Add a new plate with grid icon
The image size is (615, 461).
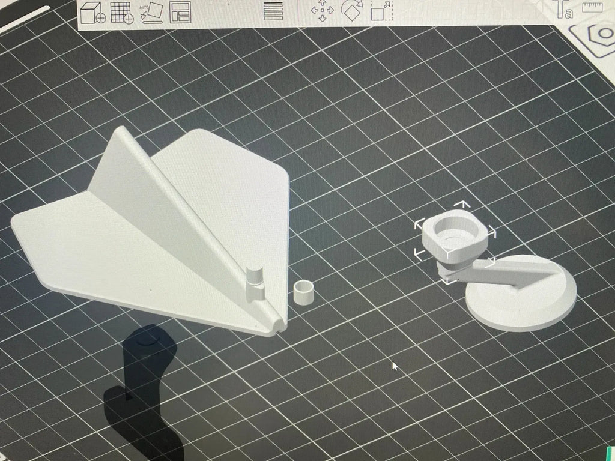122,13
